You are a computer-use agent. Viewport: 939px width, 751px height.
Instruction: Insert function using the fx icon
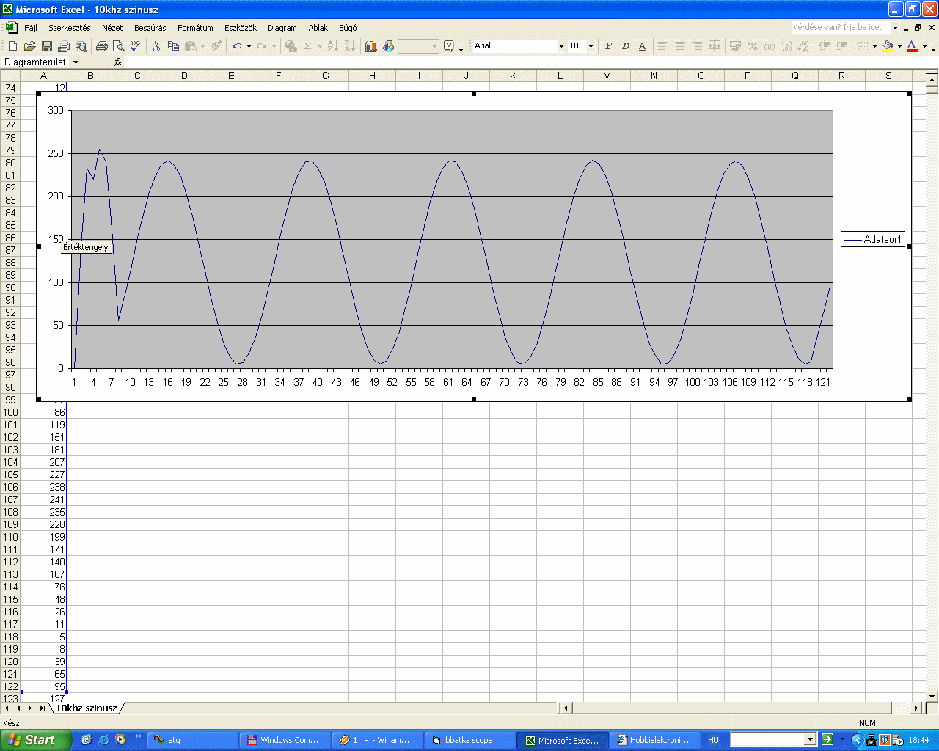point(118,62)
